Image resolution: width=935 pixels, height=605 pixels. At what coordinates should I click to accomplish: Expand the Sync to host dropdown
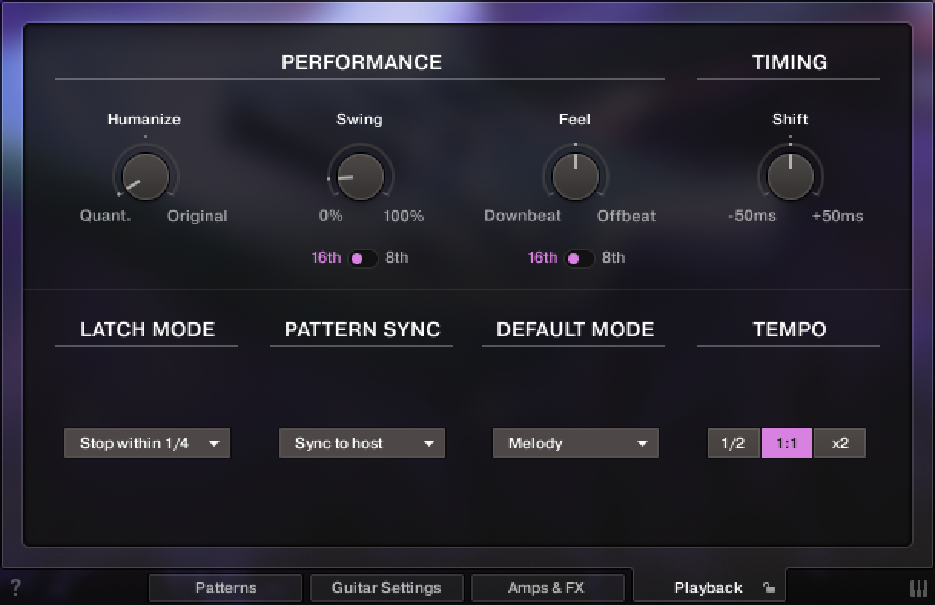pos(362,443)
